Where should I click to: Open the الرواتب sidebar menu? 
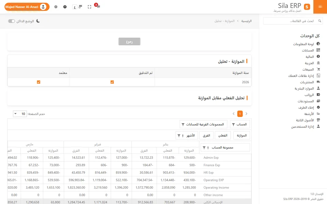(x=309, y=95)
